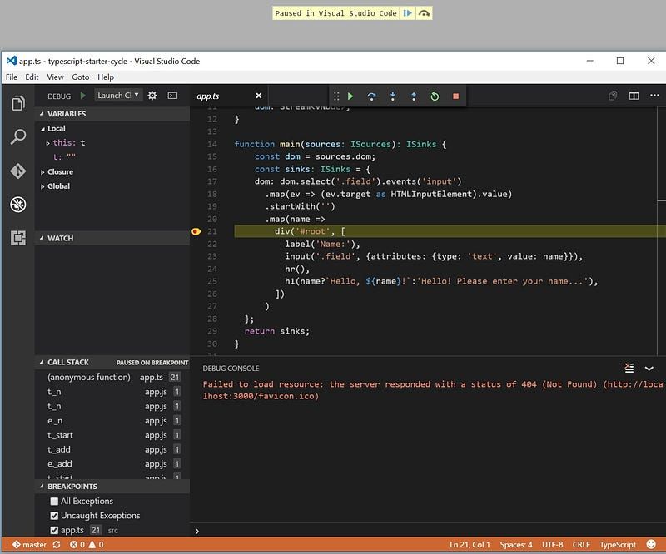
Task: Open the Extensions view icon
Action: click(x=18, y=239)
